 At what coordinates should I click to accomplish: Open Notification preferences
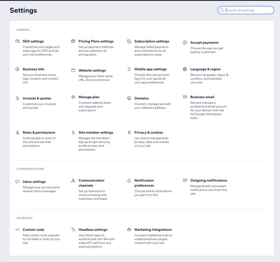coord(144,183)
